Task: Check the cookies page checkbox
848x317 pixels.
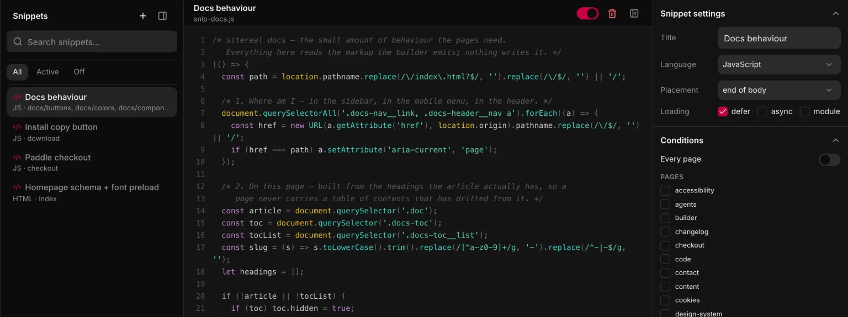Action: pos(665,300)
